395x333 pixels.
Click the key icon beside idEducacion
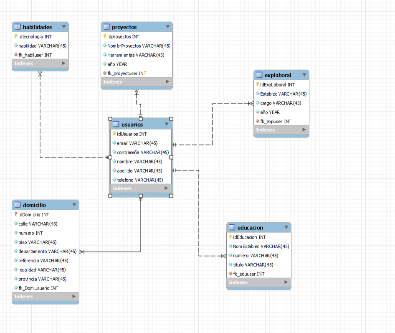231,237
